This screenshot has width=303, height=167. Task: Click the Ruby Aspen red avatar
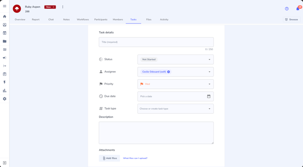tap(17, 9)
